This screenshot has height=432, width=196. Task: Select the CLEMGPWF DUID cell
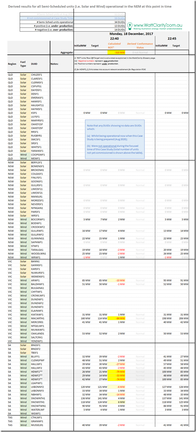(x=38, y=360)
